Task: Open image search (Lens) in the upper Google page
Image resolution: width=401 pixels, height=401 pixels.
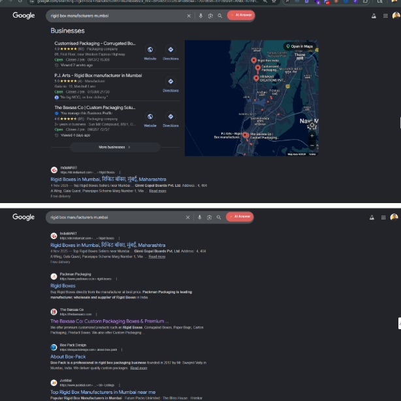Action: pyautogui.click(x=210, y=16)
